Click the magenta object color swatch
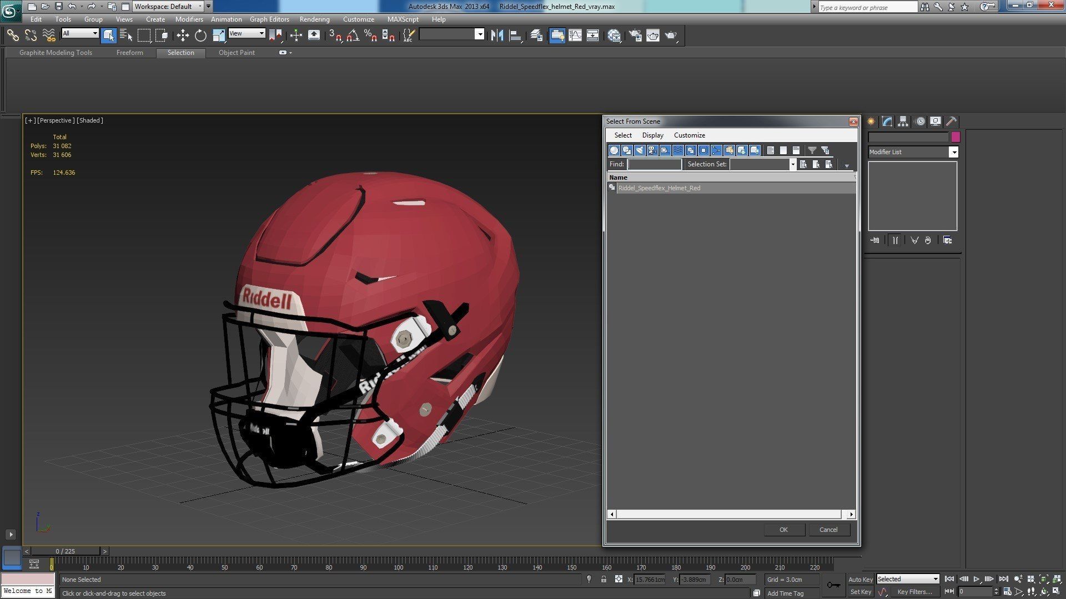1066x599 pixels. [x=955, y=137]
